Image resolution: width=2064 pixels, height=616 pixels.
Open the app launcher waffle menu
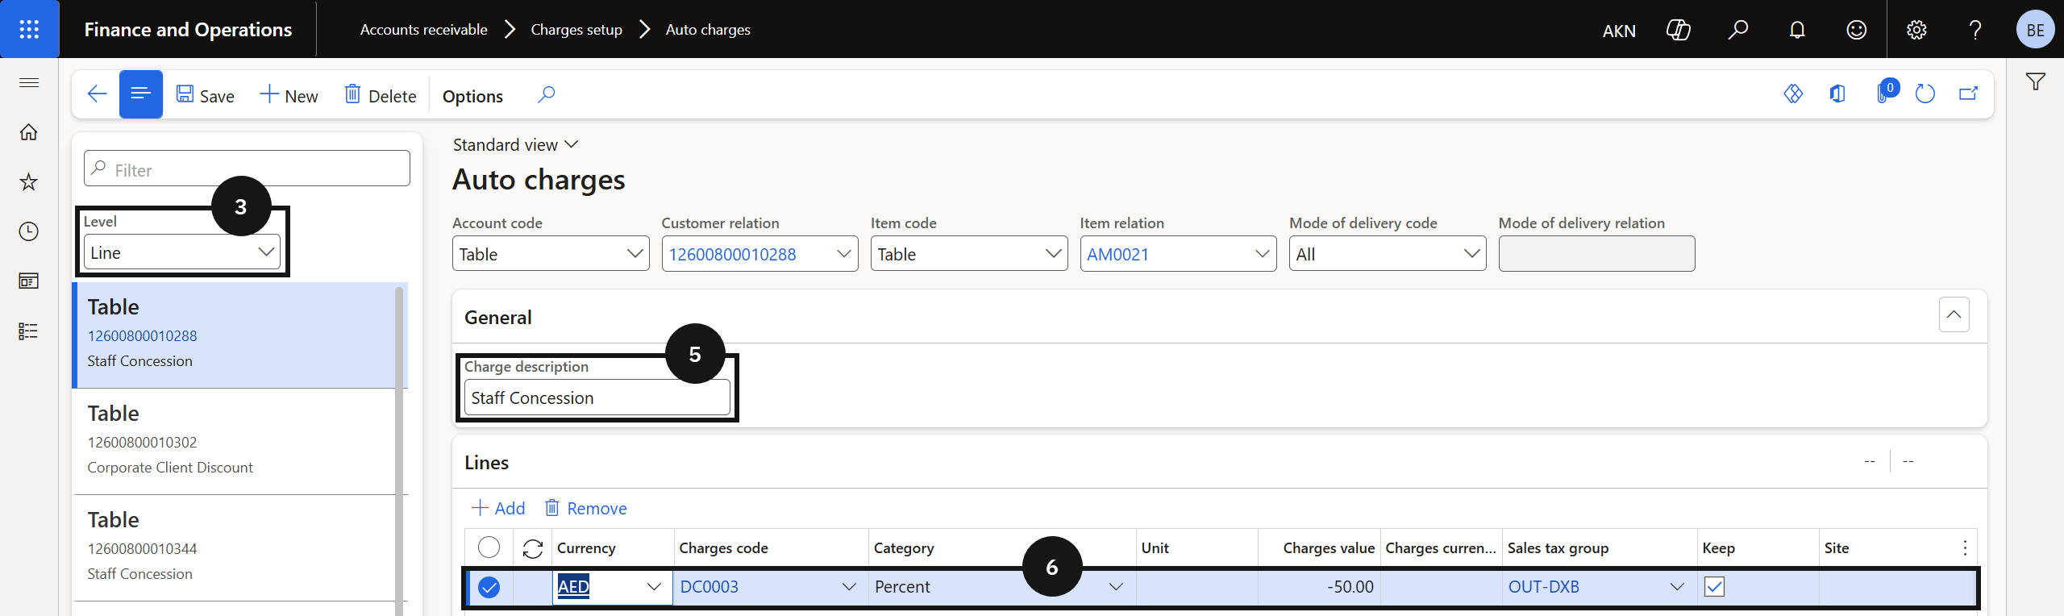(x=29, y=29)
